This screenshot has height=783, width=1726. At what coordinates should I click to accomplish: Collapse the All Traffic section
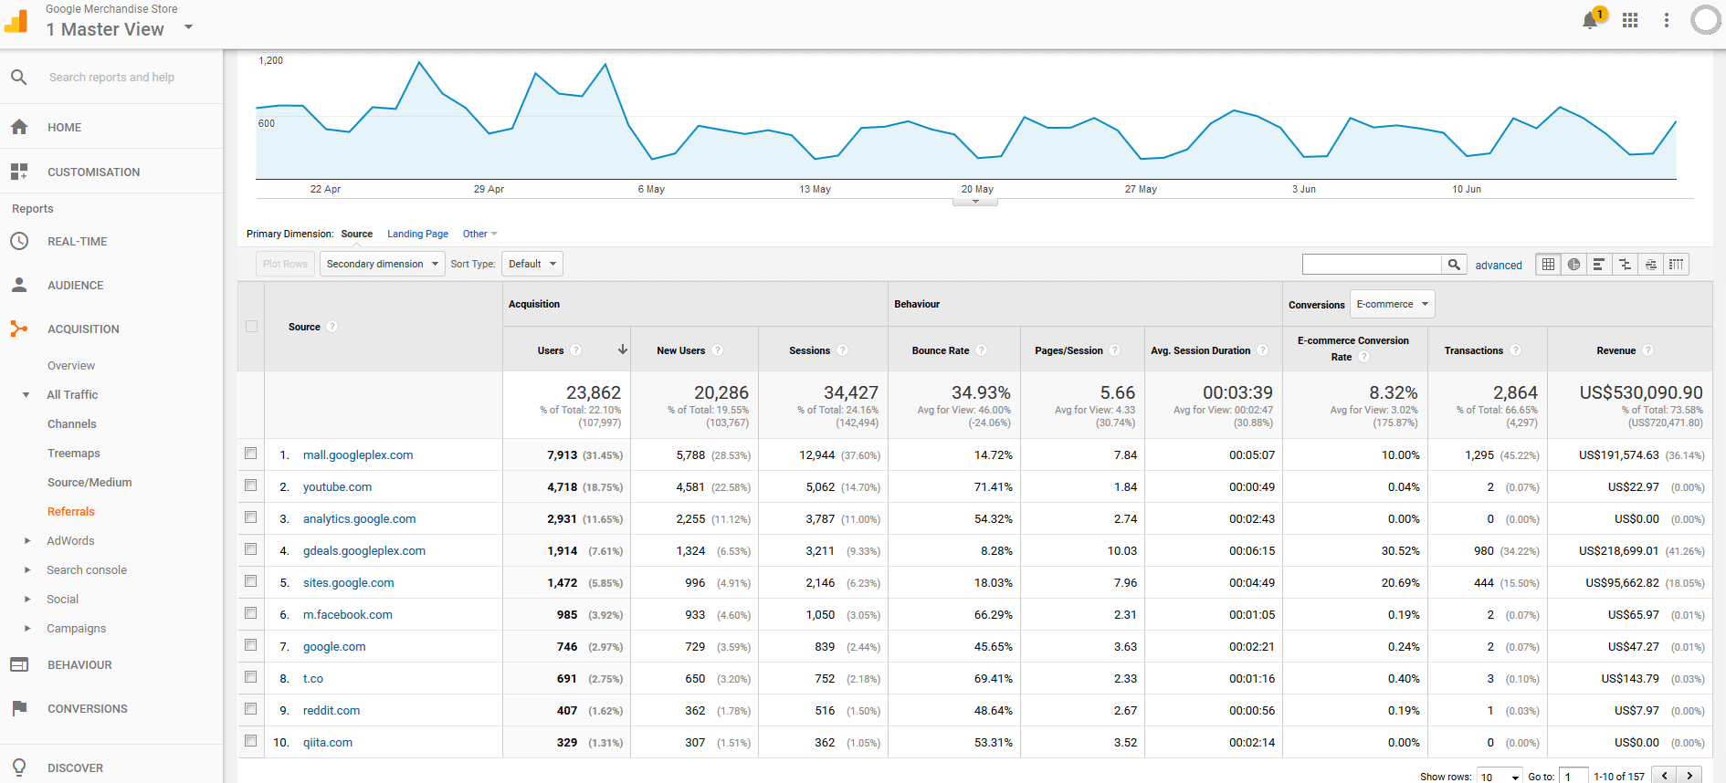[26, 395]
